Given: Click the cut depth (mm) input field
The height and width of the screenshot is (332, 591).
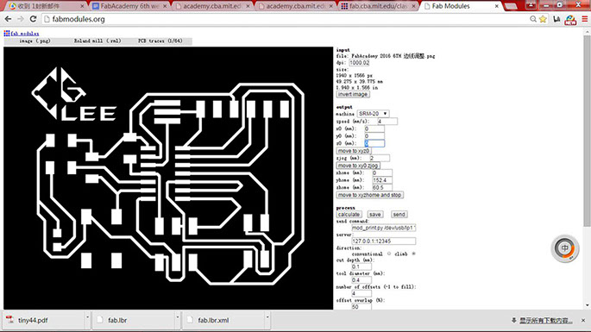Looking at the screenshot, I should 362,266.
